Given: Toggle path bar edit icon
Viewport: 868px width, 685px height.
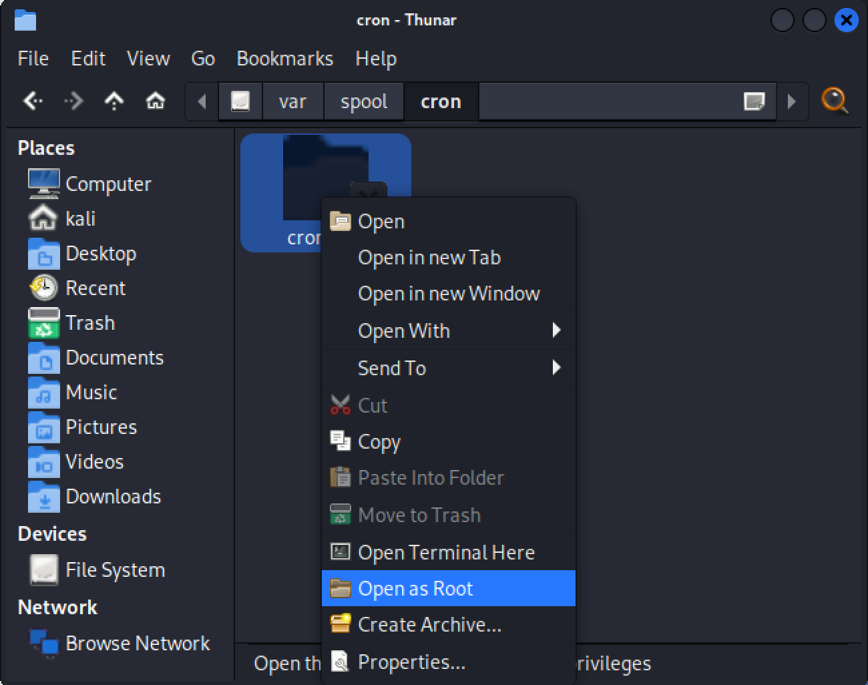Looking at the screenshot, I should [x=754, y=101].
